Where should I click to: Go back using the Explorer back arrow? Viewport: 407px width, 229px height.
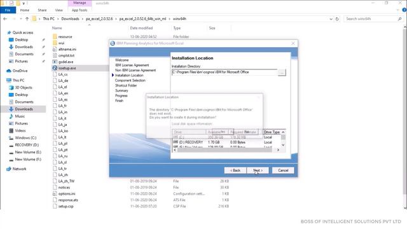pos(5,18)
